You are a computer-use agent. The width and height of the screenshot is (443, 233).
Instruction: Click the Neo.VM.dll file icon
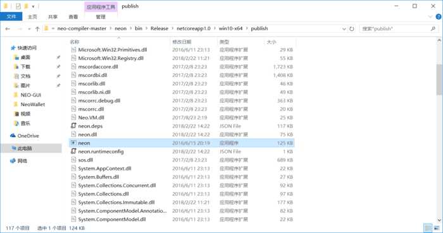[73, 117]
